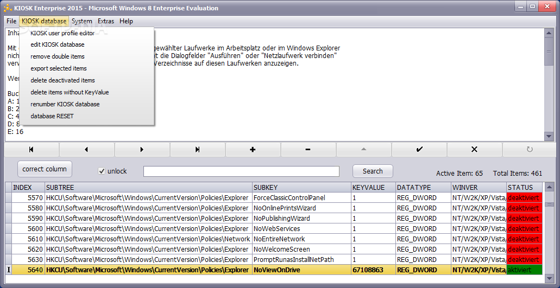Choose delete deactivated items
The width and height of the screenshot is (560, 288).
(x=87, y=80)
